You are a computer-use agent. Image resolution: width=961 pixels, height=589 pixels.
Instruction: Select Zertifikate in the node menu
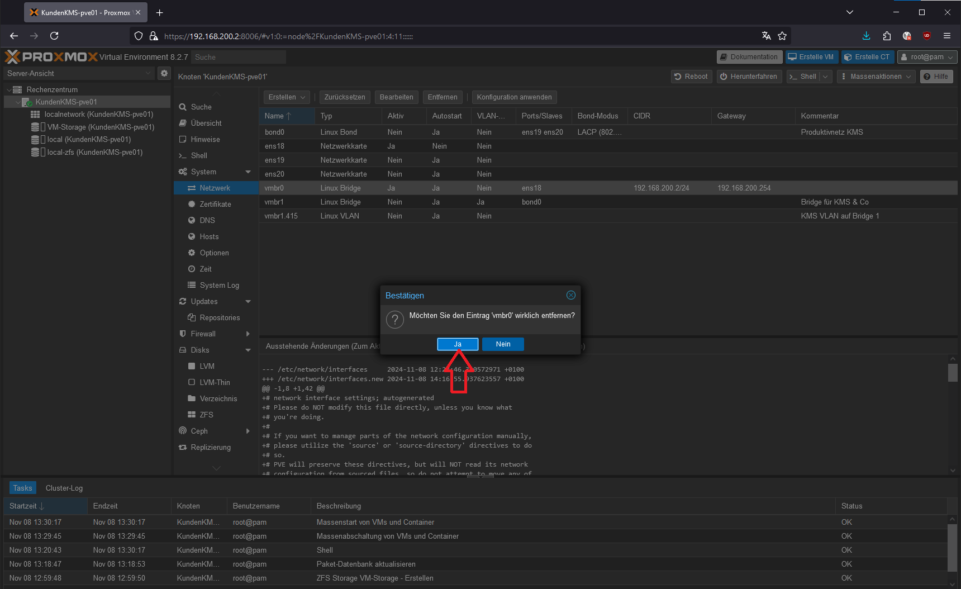pos(215,205)
